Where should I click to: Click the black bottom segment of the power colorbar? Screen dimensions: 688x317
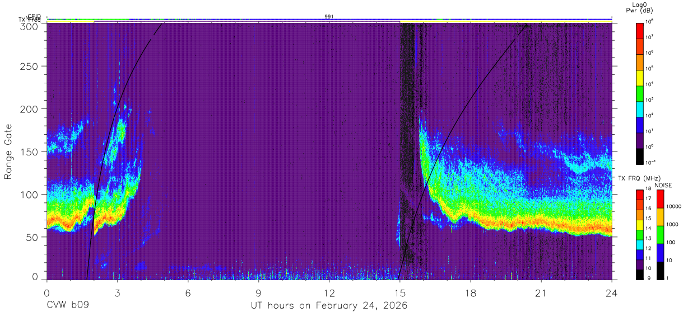640,155
